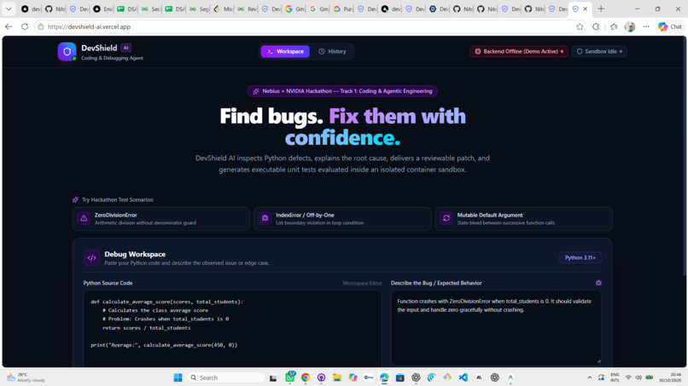Open the volume control in system tray
Viewport: 688px width, 386px height.
coord(638,377)
